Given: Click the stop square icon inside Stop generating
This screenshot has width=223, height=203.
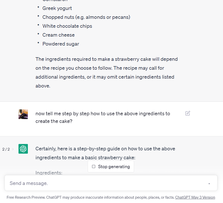Looking at the screenshot, I should point(94,167).
